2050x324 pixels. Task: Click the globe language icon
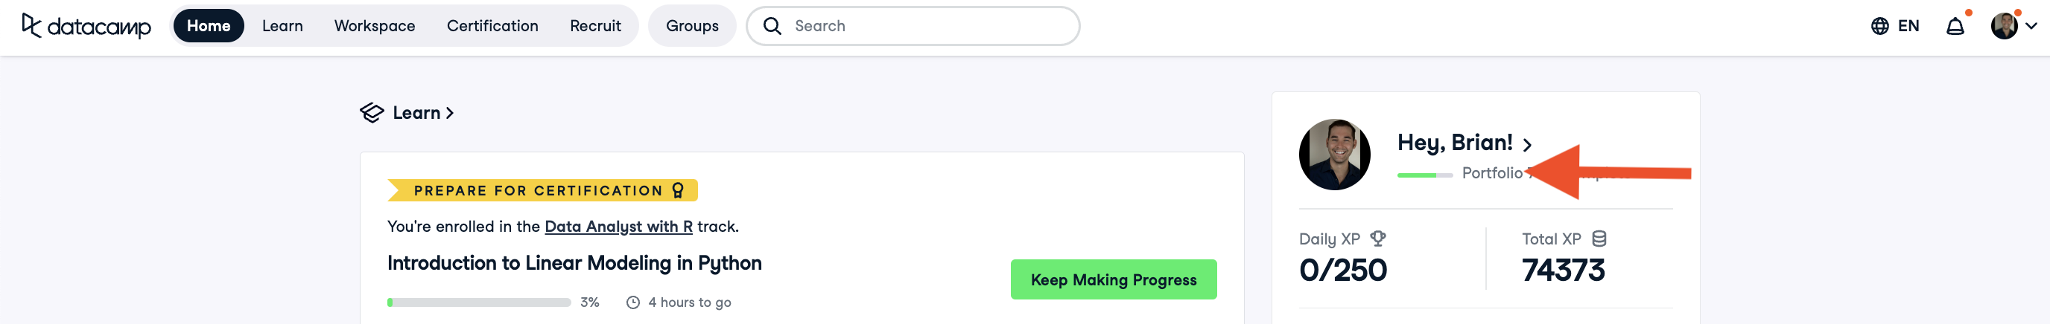pos(1879,26)
